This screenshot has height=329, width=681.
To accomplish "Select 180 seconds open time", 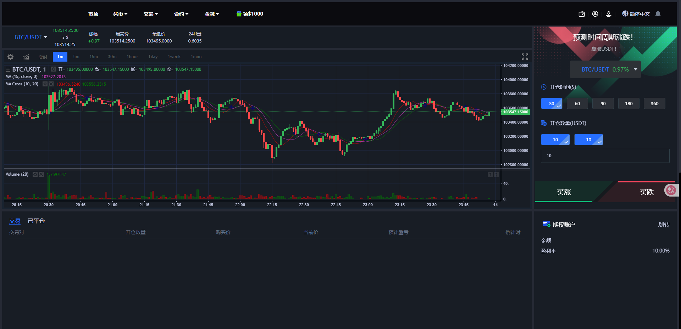I will 629,103.
